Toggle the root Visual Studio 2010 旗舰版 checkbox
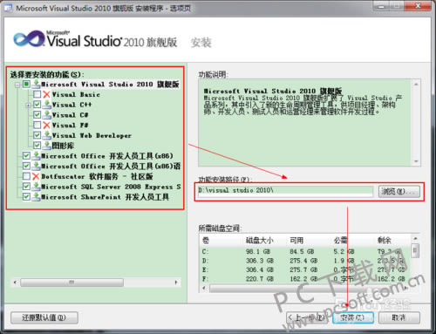The height and width of the screenshot is (334, 436). pos(26,84)
